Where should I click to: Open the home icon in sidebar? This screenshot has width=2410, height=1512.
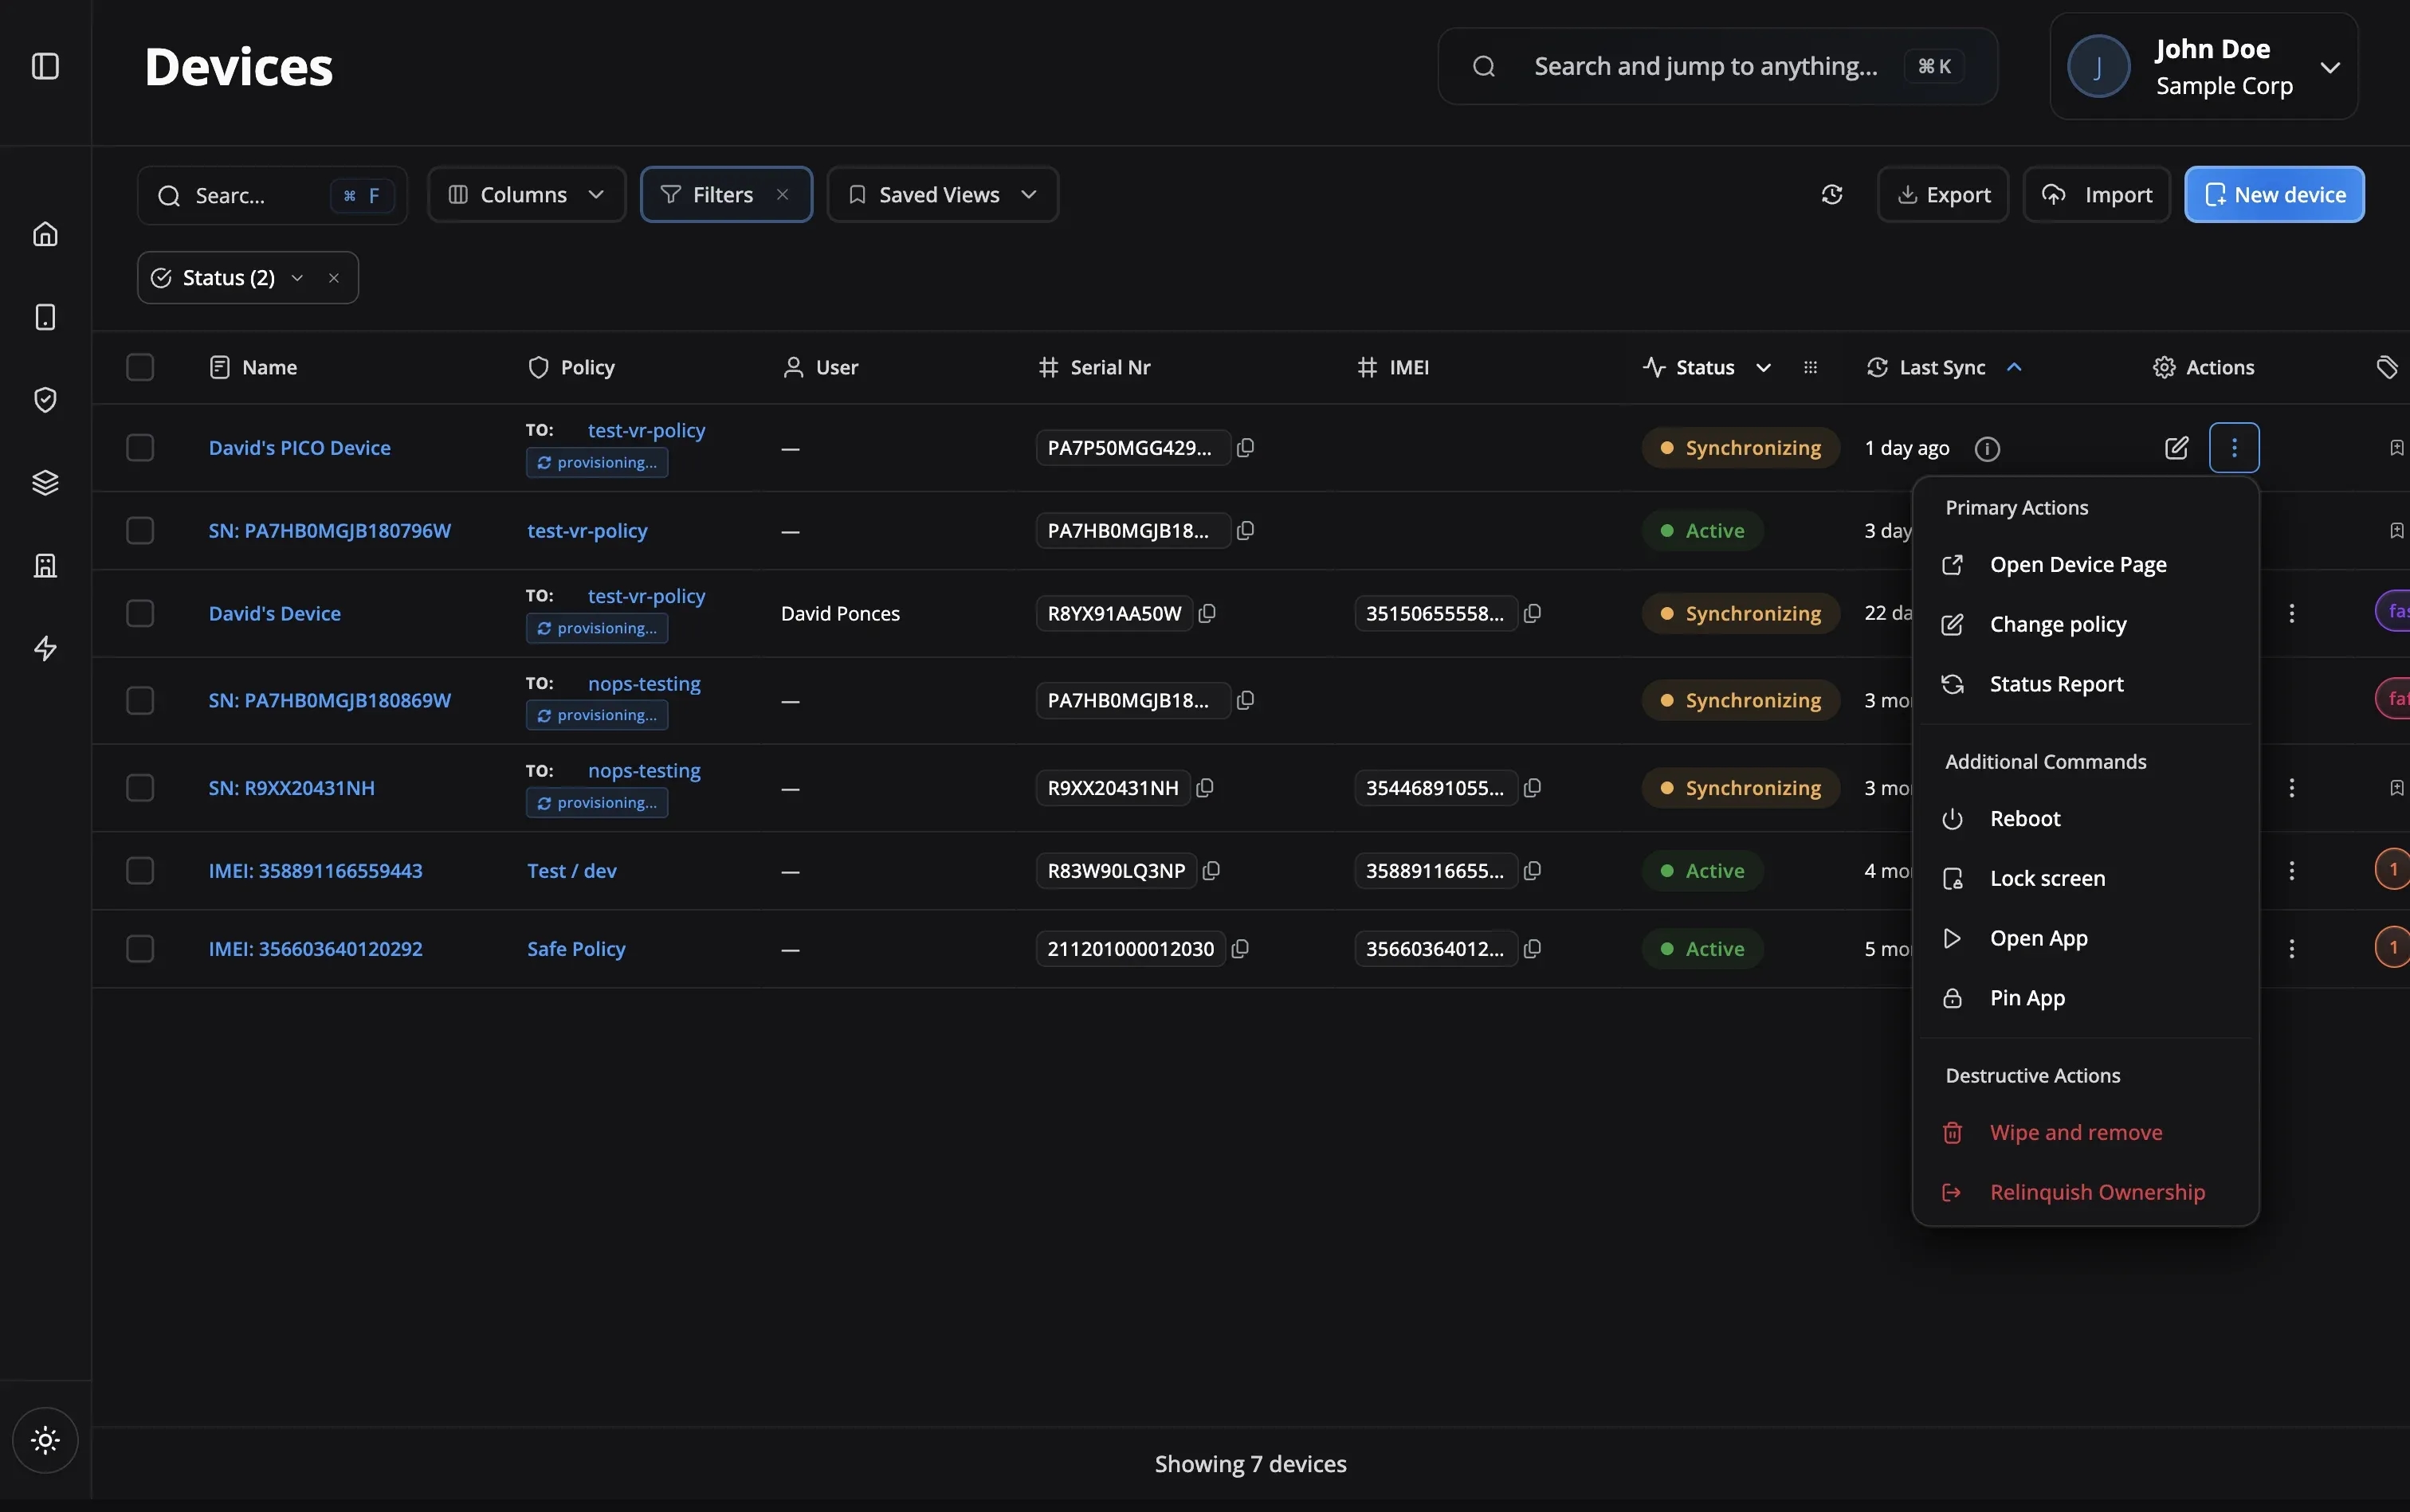click(x=45, y=234)
